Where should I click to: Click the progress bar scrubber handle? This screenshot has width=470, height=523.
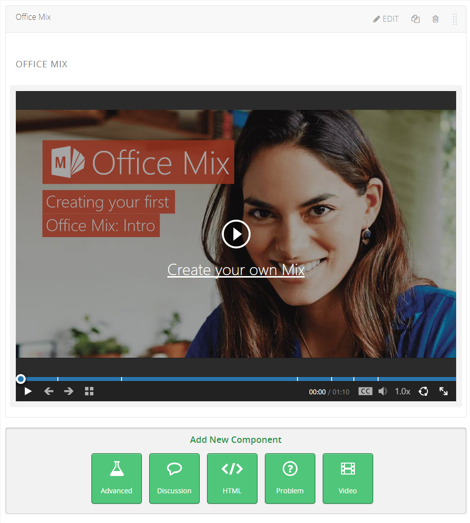(21, 379)
